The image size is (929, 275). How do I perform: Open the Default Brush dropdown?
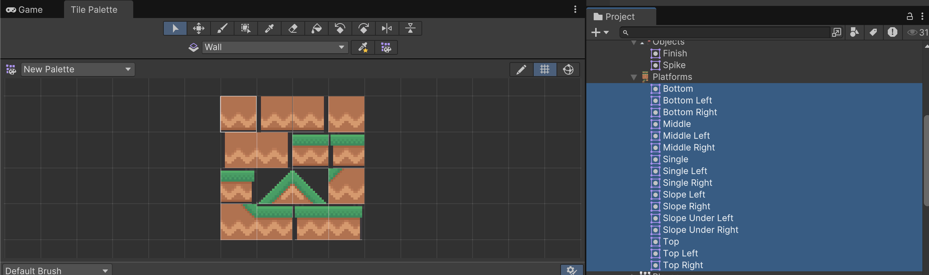click(57, 270)
